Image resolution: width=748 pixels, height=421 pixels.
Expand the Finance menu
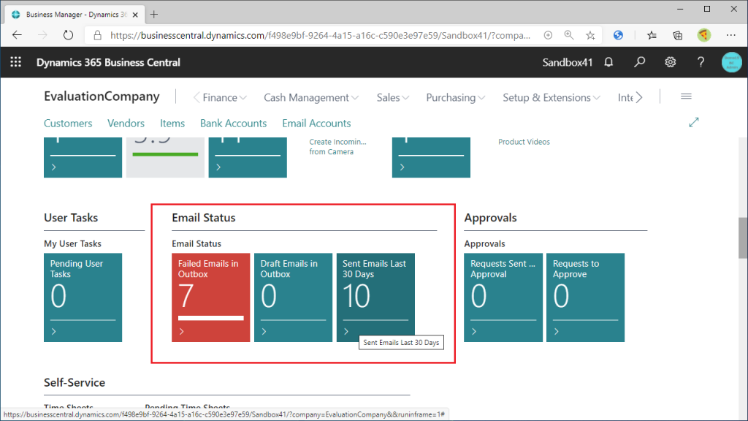coord(224,97)
